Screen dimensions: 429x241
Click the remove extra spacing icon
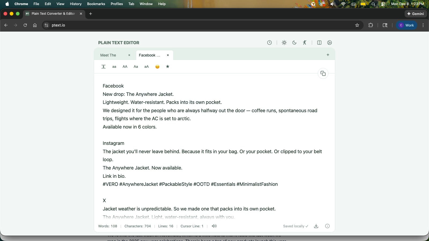(x=103, y=67)
